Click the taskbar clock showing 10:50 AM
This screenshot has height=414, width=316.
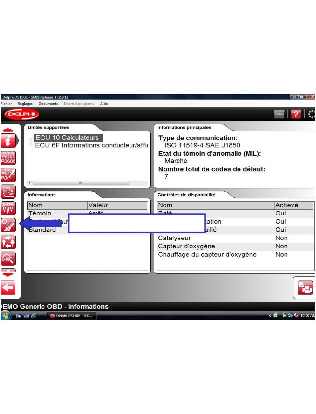[308, 316]
